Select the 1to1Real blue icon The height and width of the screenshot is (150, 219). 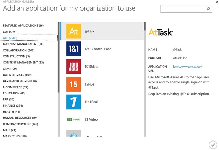click(x=73, y=102)
